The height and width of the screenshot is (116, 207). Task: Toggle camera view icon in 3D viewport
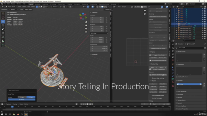click(86, 29)
